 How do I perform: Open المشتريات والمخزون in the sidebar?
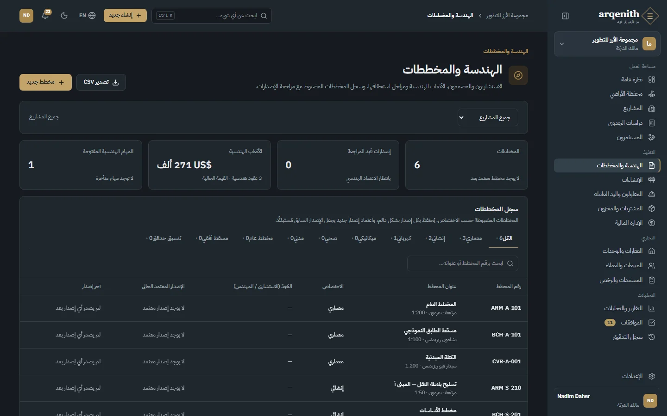click(x=607, y=208)
